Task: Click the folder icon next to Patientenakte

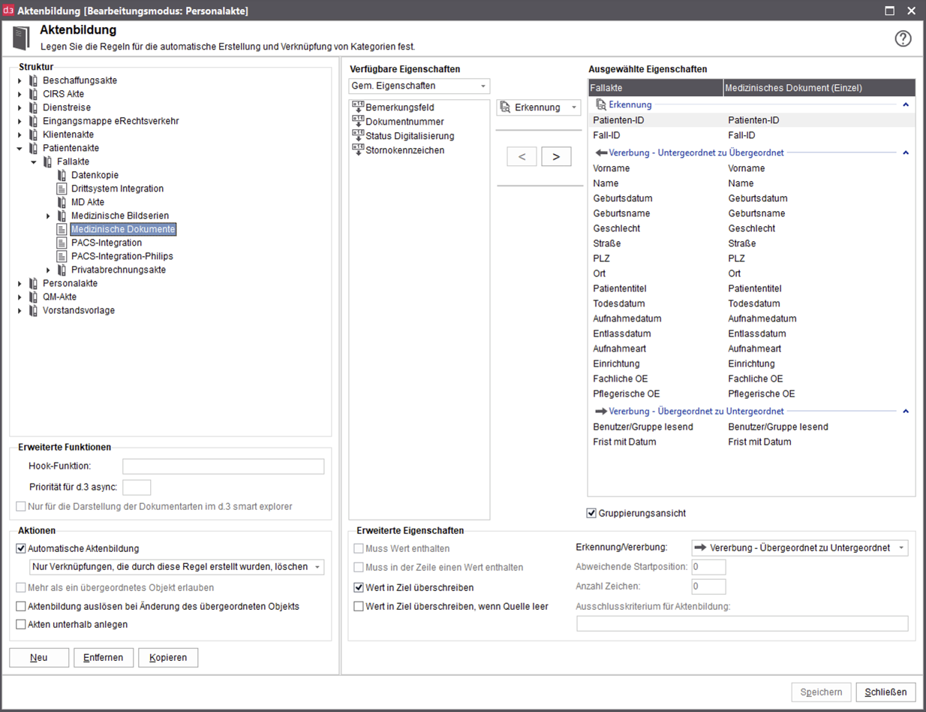Action: (33, 148)
